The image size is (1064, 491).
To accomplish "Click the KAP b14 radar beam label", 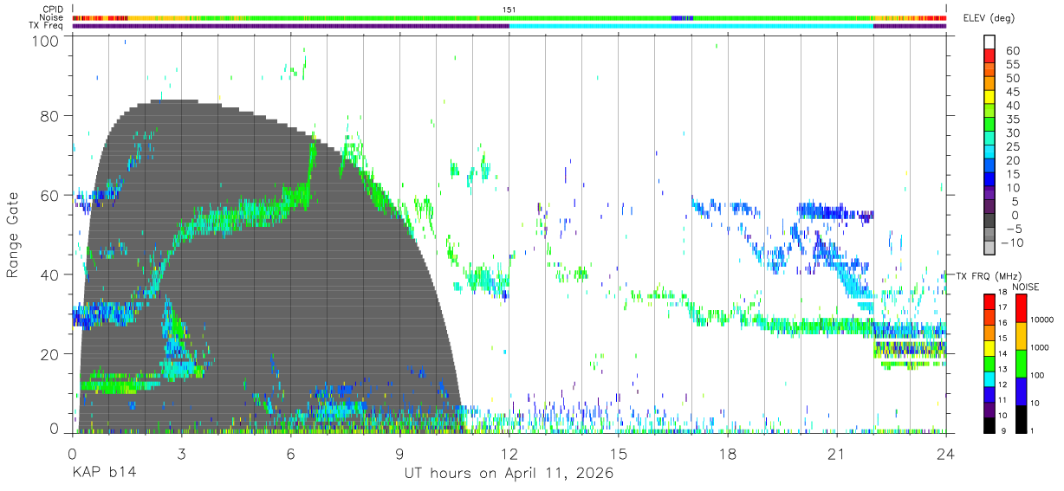I will (x=103, y=474).
